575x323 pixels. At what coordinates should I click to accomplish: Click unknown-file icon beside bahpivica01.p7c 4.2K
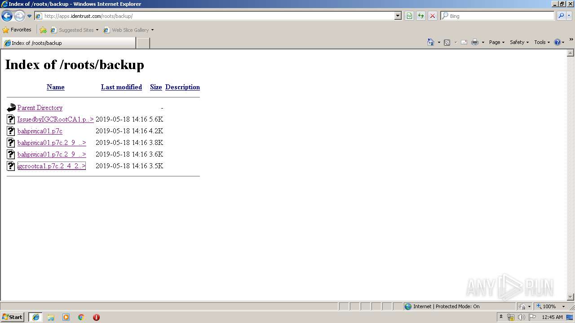point(11,131)
